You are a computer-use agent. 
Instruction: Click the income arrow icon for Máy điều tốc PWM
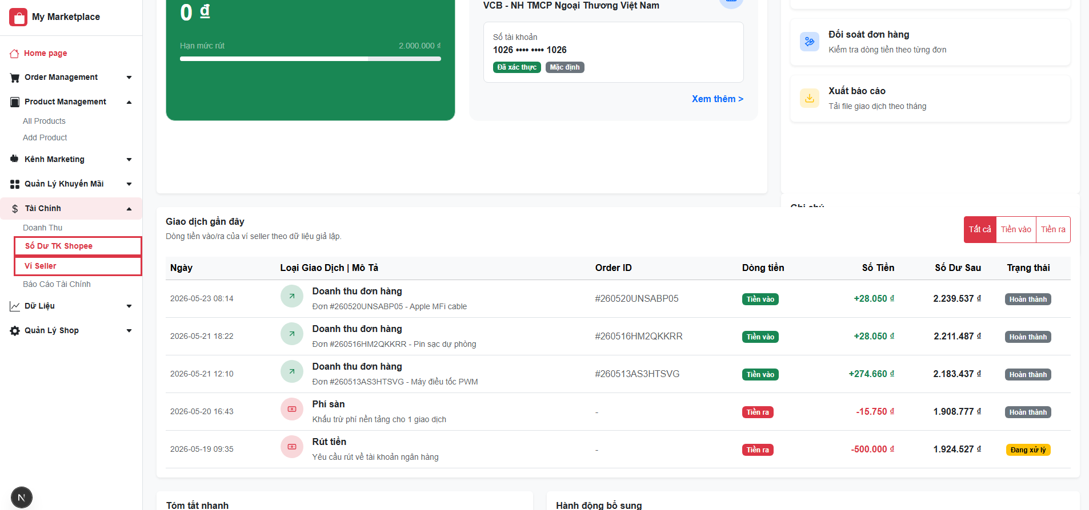click(x=292, y=371)
